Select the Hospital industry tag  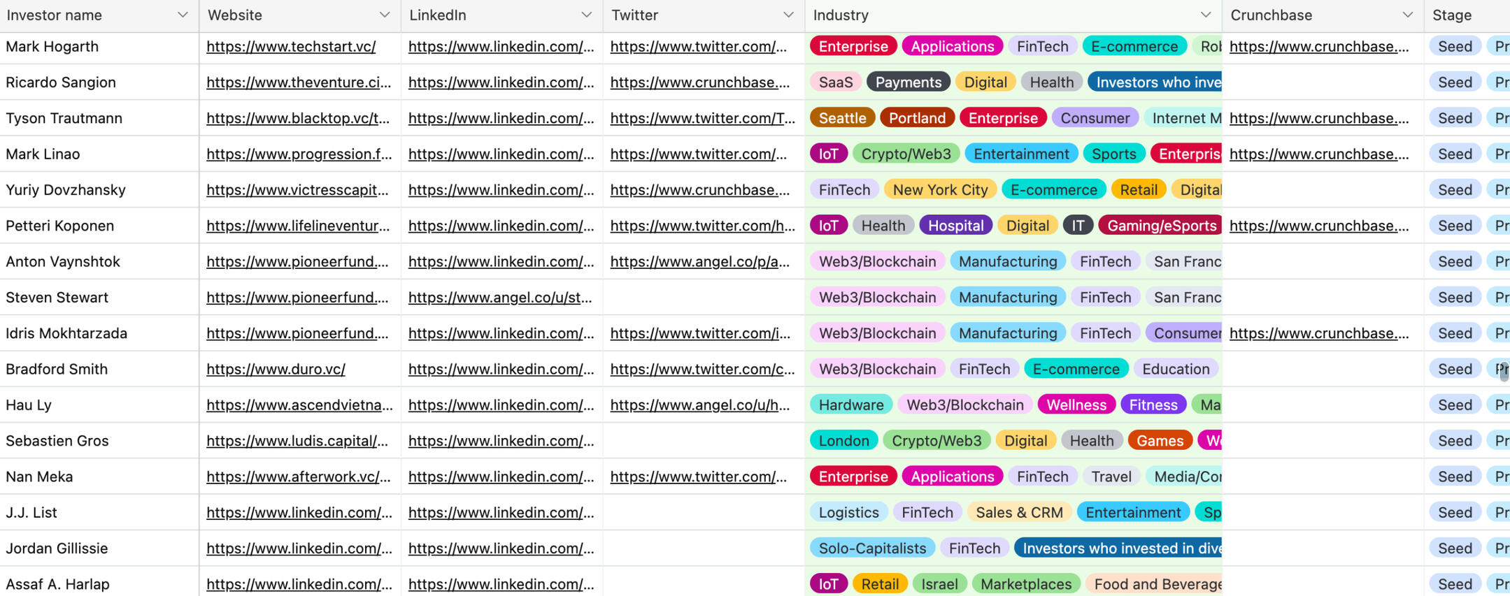tap(955, 226)
